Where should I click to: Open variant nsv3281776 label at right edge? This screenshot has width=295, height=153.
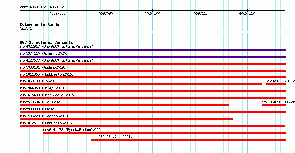point(280,81)
